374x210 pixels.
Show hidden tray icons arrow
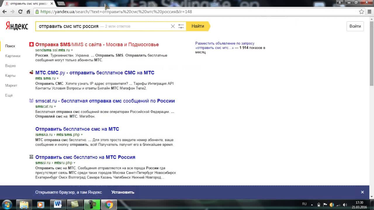pyautogui.click(x=312, y=205)
